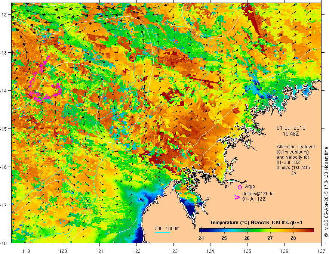This screenshot has height=254, width=329.
Task: Click the vertical IMOS copyright timestamp text
Action: click(326, 192)
